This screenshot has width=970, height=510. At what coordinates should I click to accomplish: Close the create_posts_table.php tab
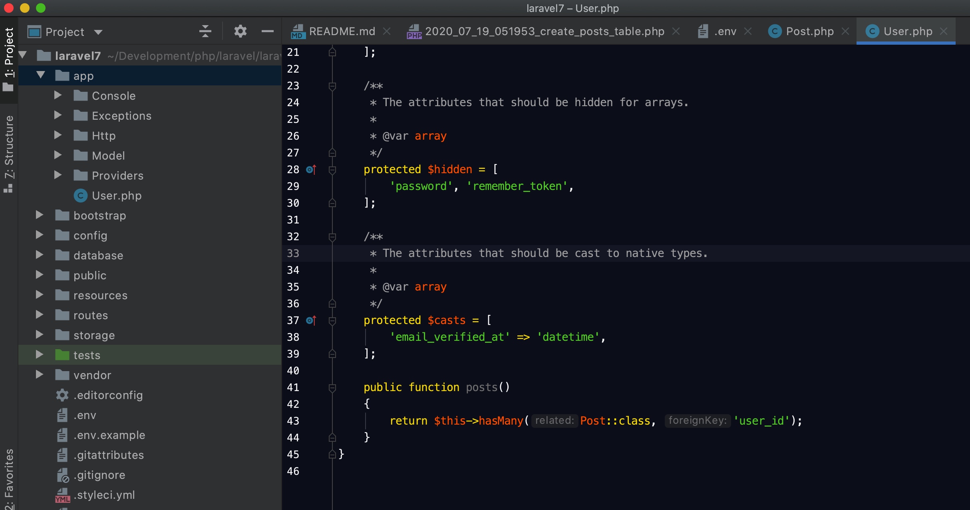click(676, 31)
